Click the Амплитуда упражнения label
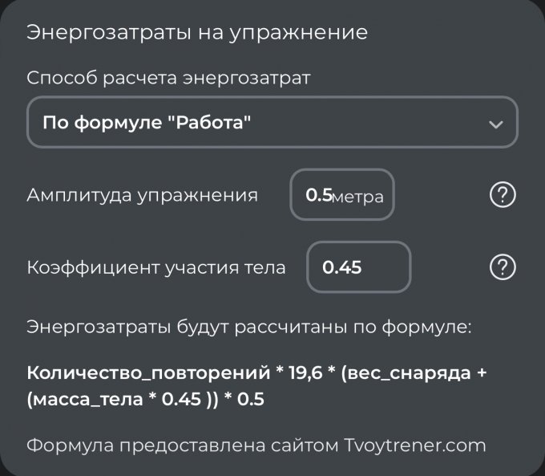This screenshot has height=476, width=545. [x=143, y=195]
